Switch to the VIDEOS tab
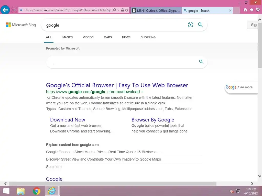The image size is (262, 196). pyautogui.click(x=88, y=37)
